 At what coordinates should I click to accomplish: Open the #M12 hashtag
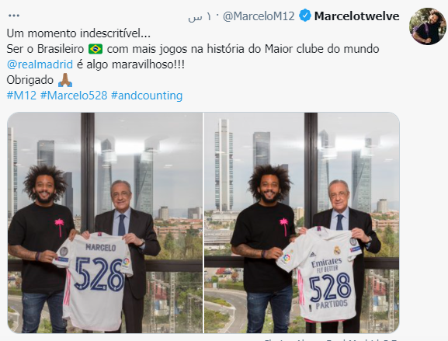click(22, 96)
